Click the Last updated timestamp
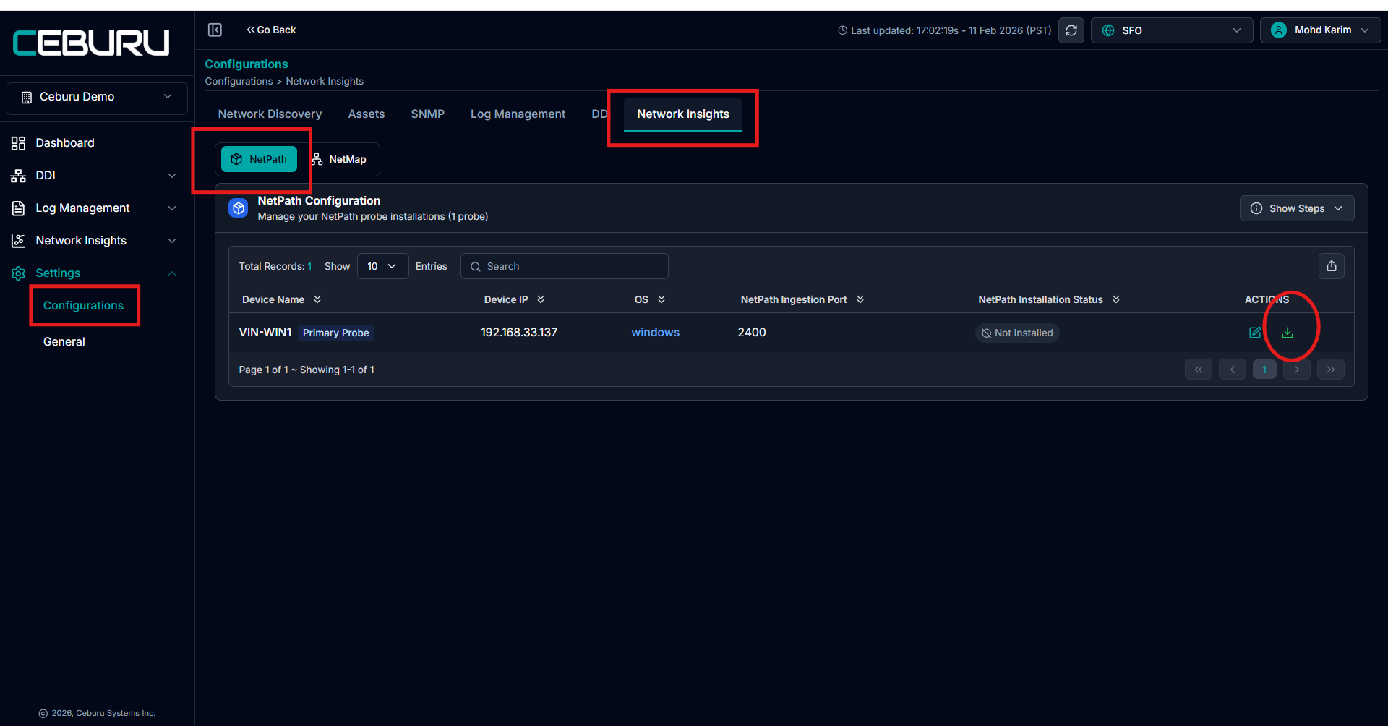The width and height of the screenshot is (1388, 726). (x=944, y=30)
